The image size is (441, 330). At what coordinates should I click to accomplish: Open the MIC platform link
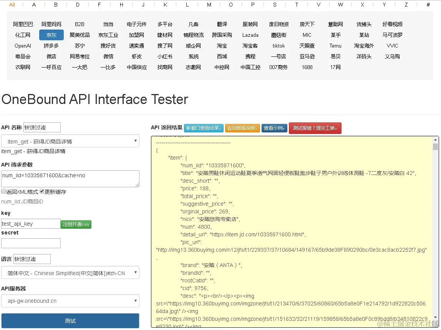(307, 35)
